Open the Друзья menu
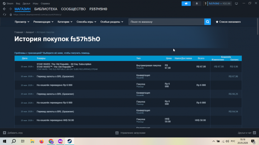Viewport: 259px width, 145px height. click(x=26, y=3)
